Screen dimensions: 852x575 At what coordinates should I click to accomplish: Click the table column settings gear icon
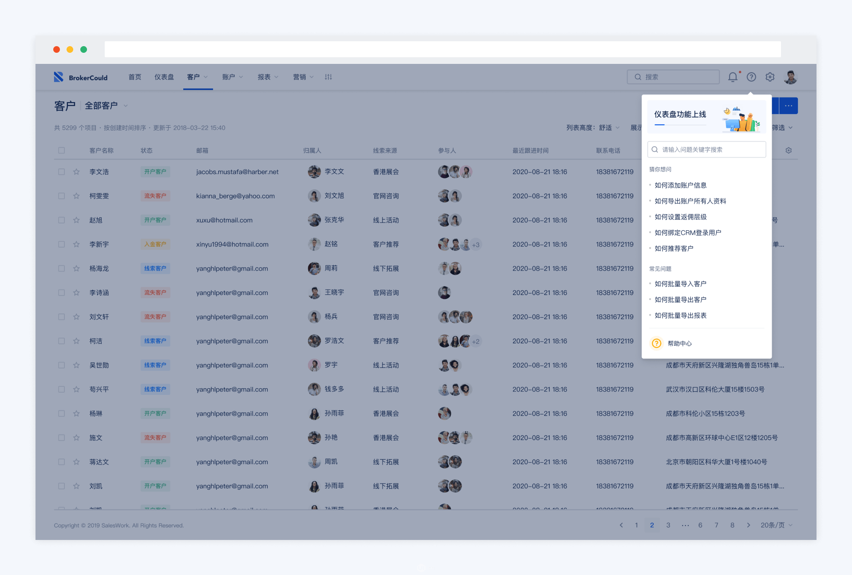(789, 150)
